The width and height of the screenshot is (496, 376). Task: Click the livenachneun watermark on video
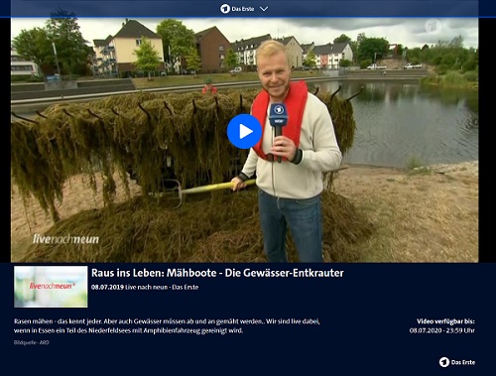coord(65,239)
